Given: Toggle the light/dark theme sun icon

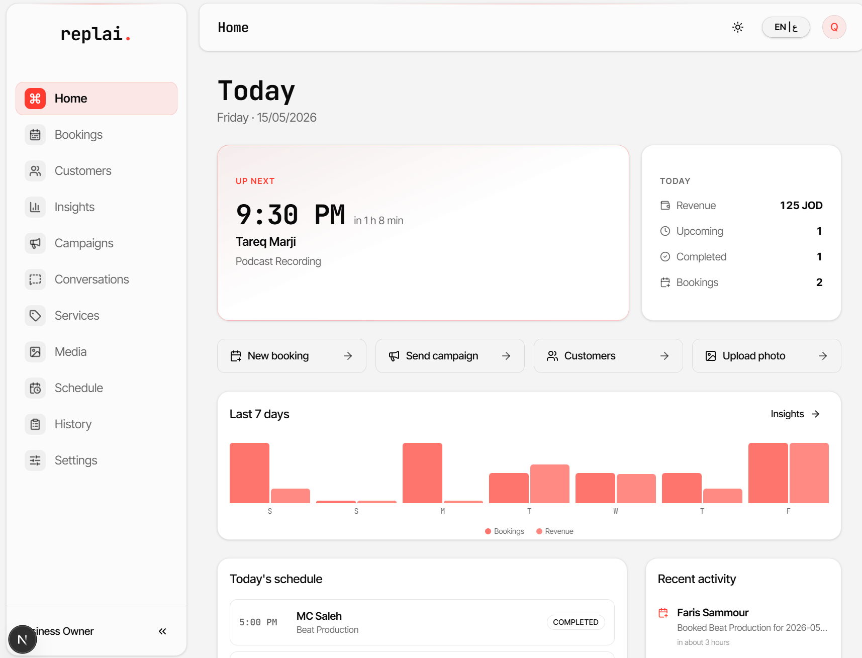Looking at the screenshot, I should tap(738, 27).
